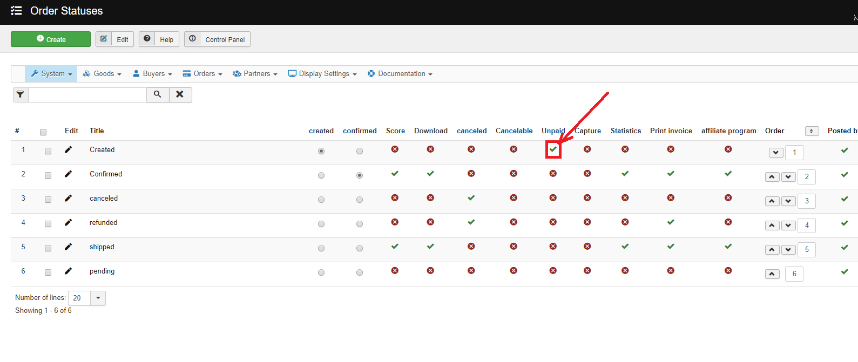The width and height of the screenshot is (858, 362).
Task: Open the Number of lines dropdown
Action: [x=98, y=298]
